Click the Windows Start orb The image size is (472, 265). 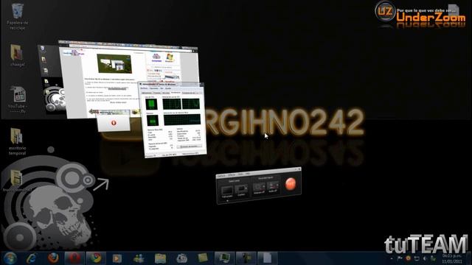pos(10,258)
